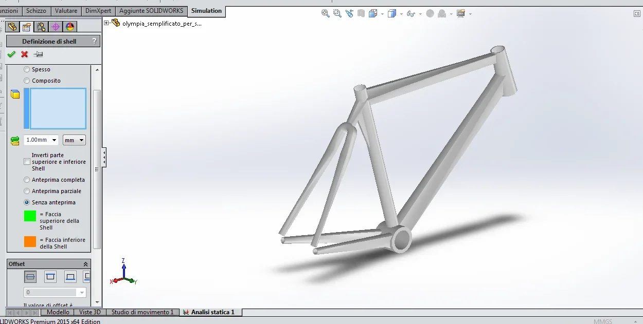Screen dimensions: 643x324
Task: Open the ConfigurationManager tree tab icon
Action: point(41,27)
